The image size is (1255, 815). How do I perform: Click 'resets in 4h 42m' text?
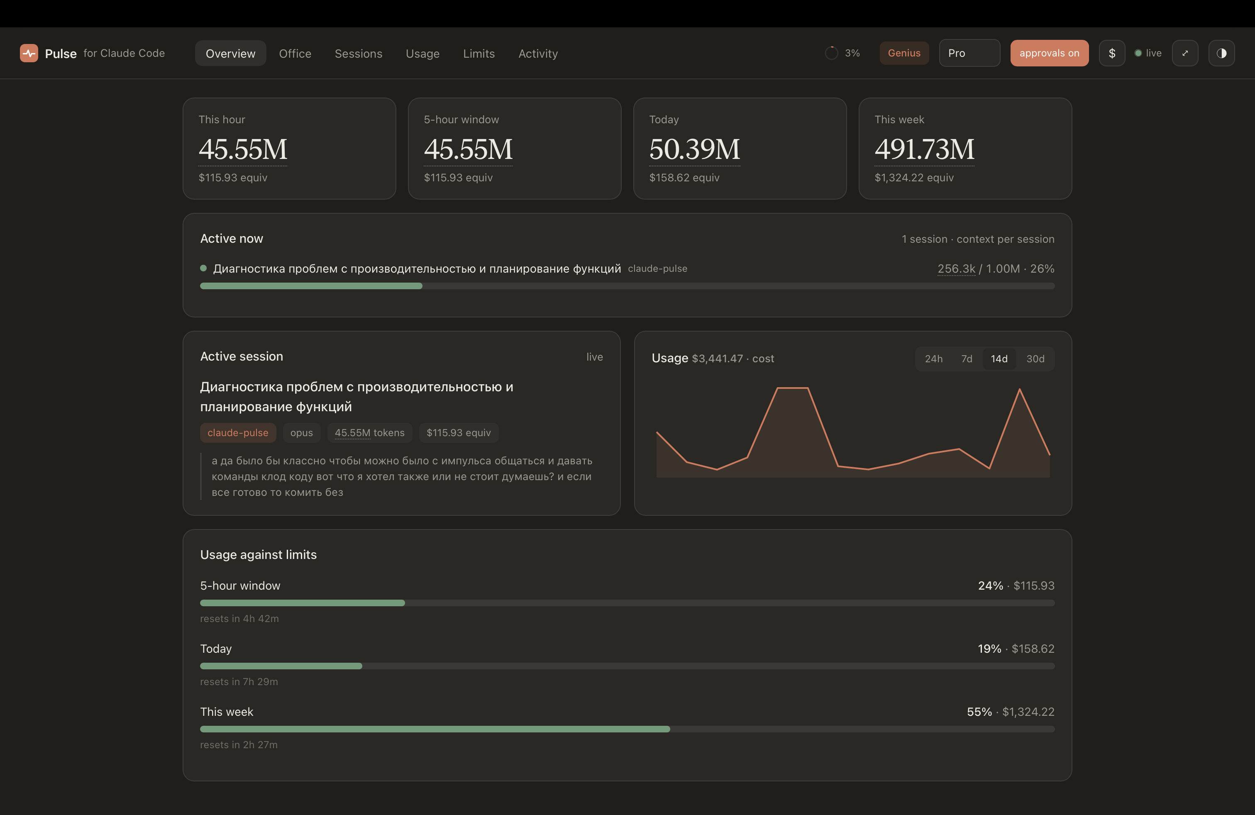(x=239, y=619)
